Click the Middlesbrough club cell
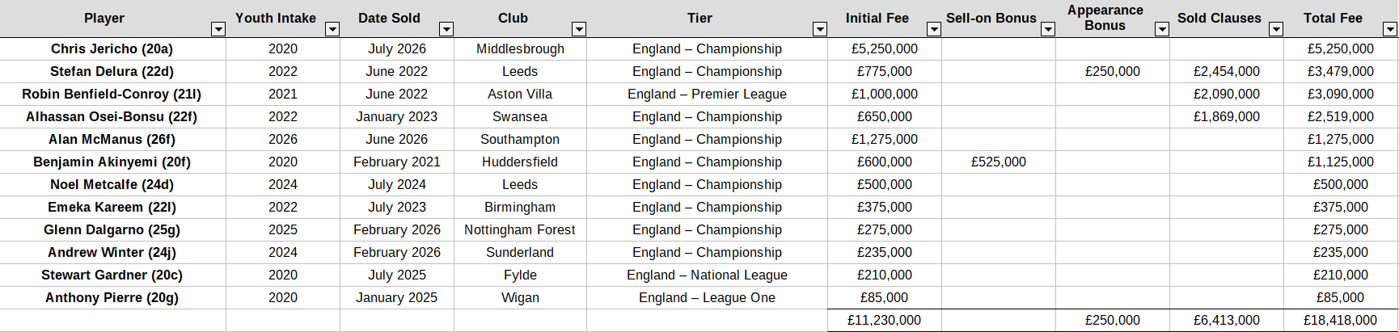1399x332 pixels. click(x=520, y=48)
